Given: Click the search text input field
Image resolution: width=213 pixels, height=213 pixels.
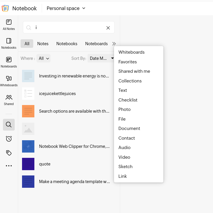Looking at the screenshot, I should [69, 28].
